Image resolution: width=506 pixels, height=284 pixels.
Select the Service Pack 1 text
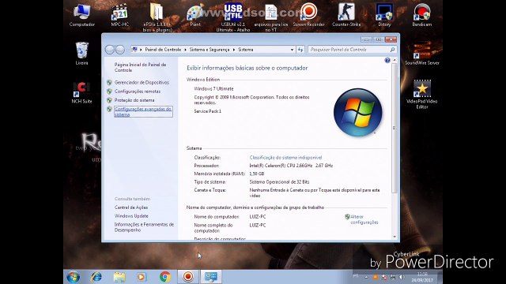coord(207,111)
